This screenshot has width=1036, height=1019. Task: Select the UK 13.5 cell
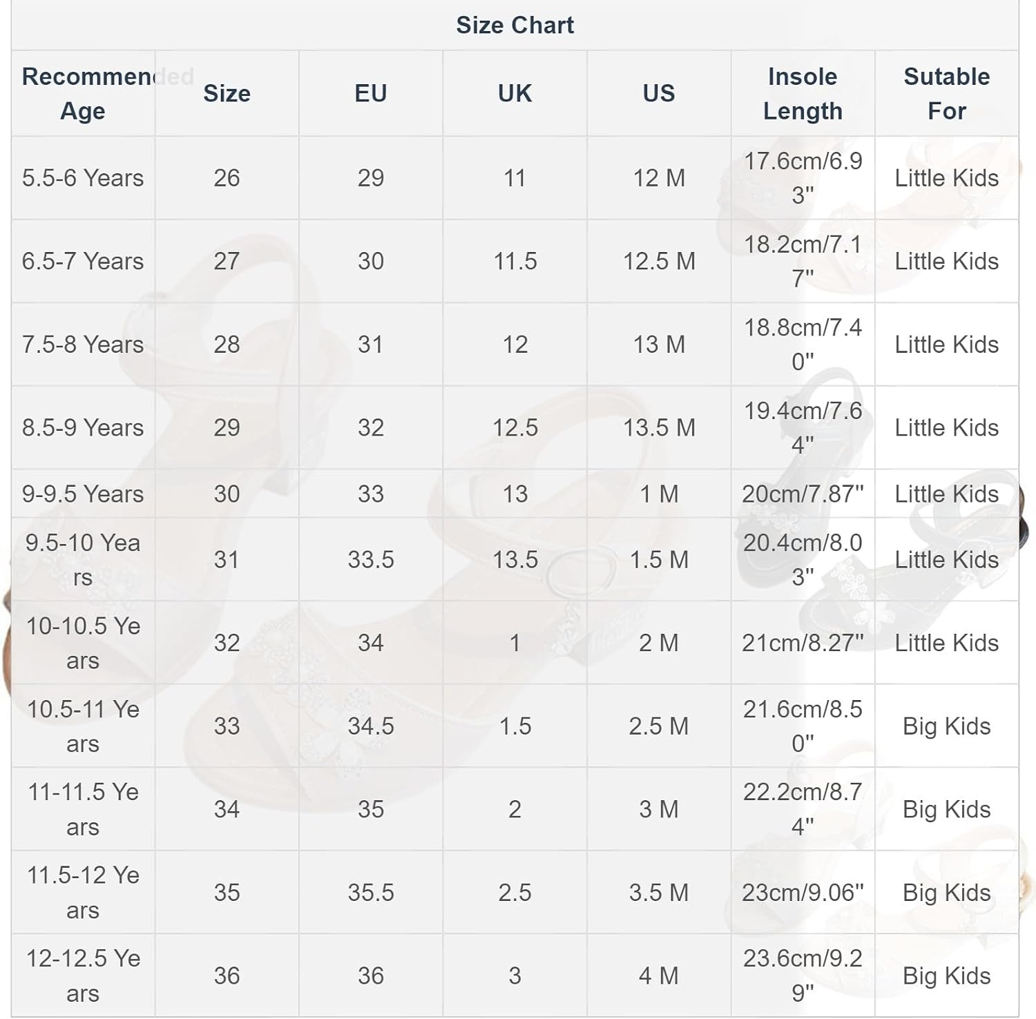(515, 559)
